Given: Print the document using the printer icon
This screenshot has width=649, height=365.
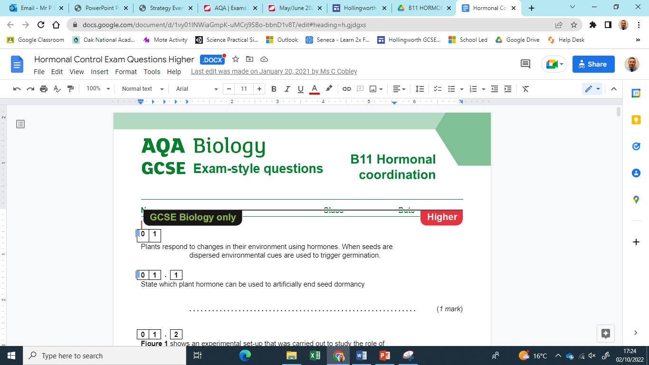Looking at the screenshot, I should [44, 89].
